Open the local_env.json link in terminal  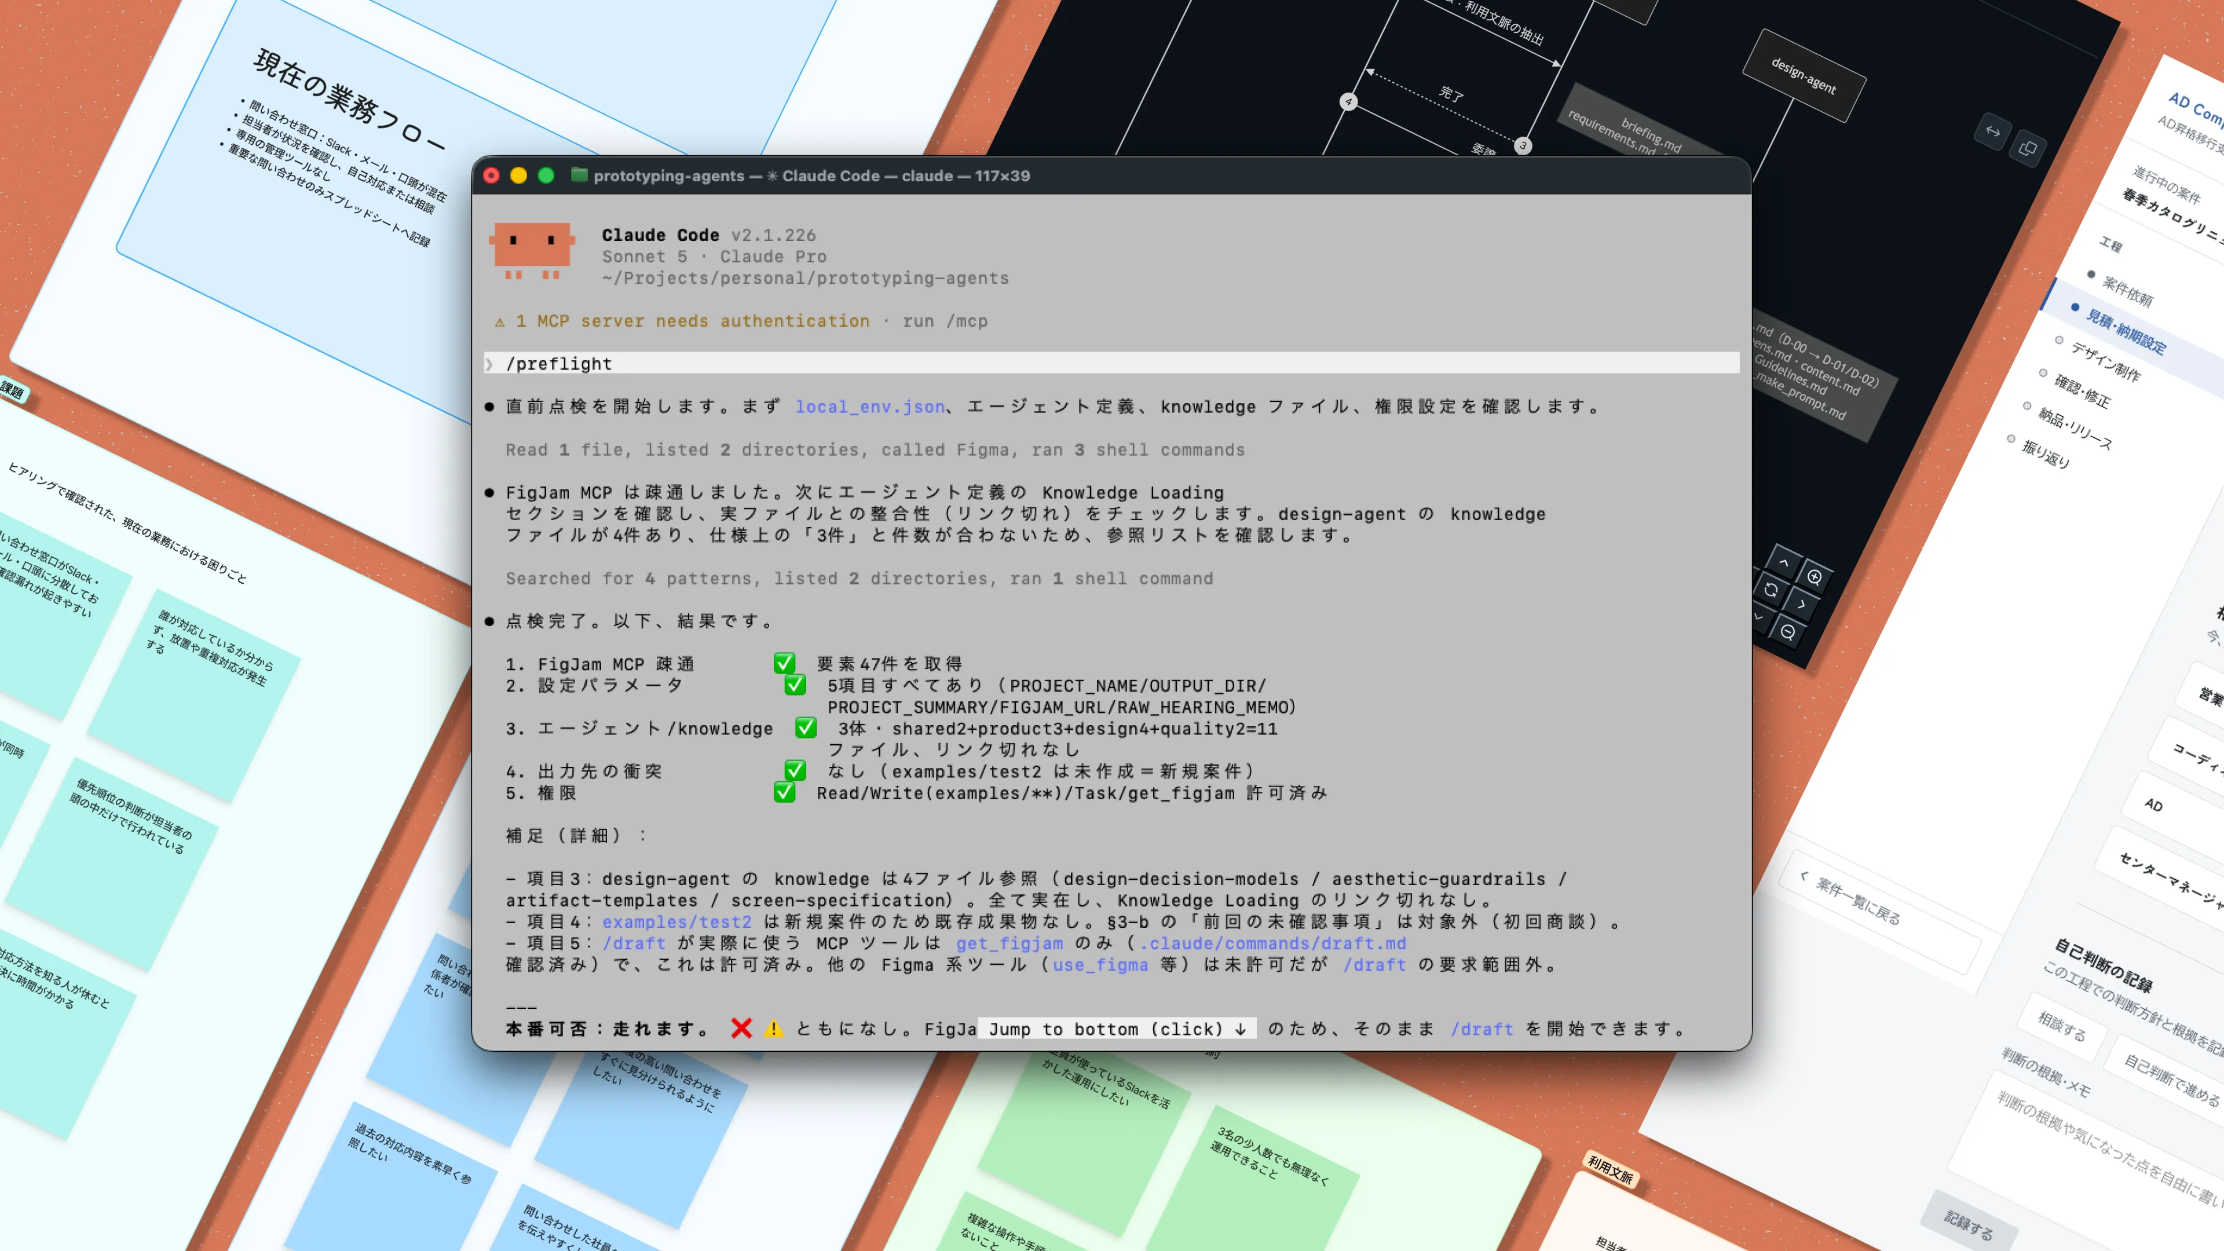coord(869,407)
